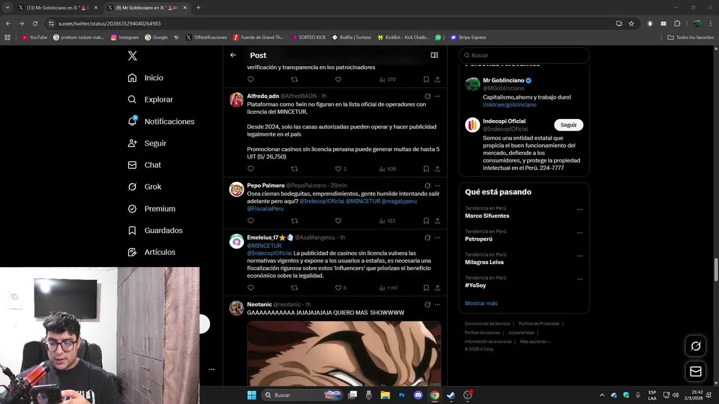
Task: Open the image in Neotanic's post
Action: 344,353
